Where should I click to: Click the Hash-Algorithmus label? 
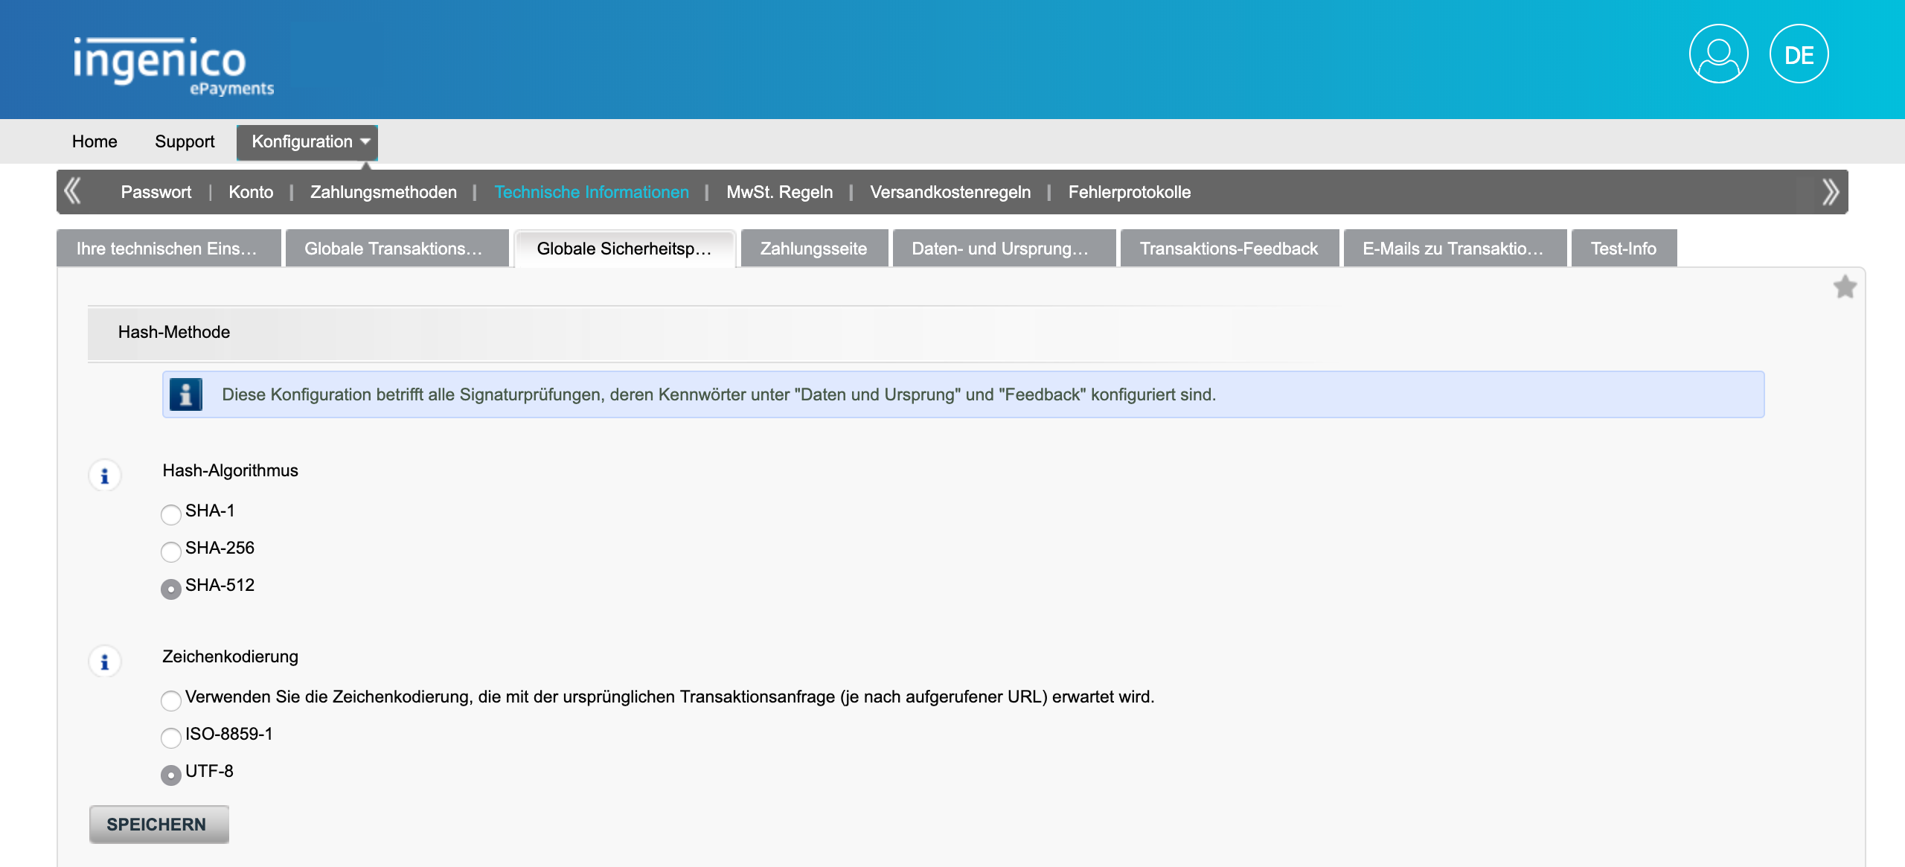230,470
